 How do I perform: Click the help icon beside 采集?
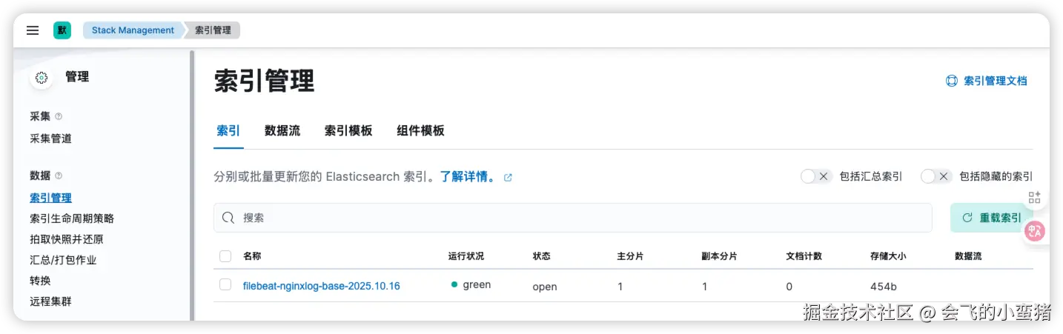coord(59,116)
